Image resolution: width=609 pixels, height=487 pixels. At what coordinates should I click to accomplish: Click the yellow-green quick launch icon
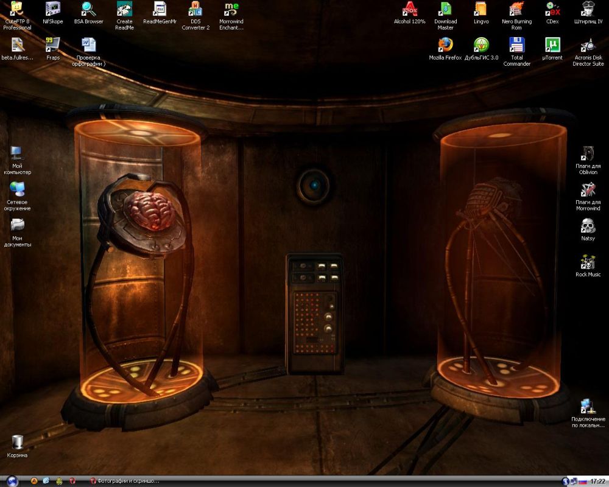(x=59, y=481)
